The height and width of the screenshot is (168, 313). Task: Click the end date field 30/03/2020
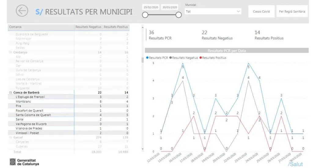click(x=170, y=7)
